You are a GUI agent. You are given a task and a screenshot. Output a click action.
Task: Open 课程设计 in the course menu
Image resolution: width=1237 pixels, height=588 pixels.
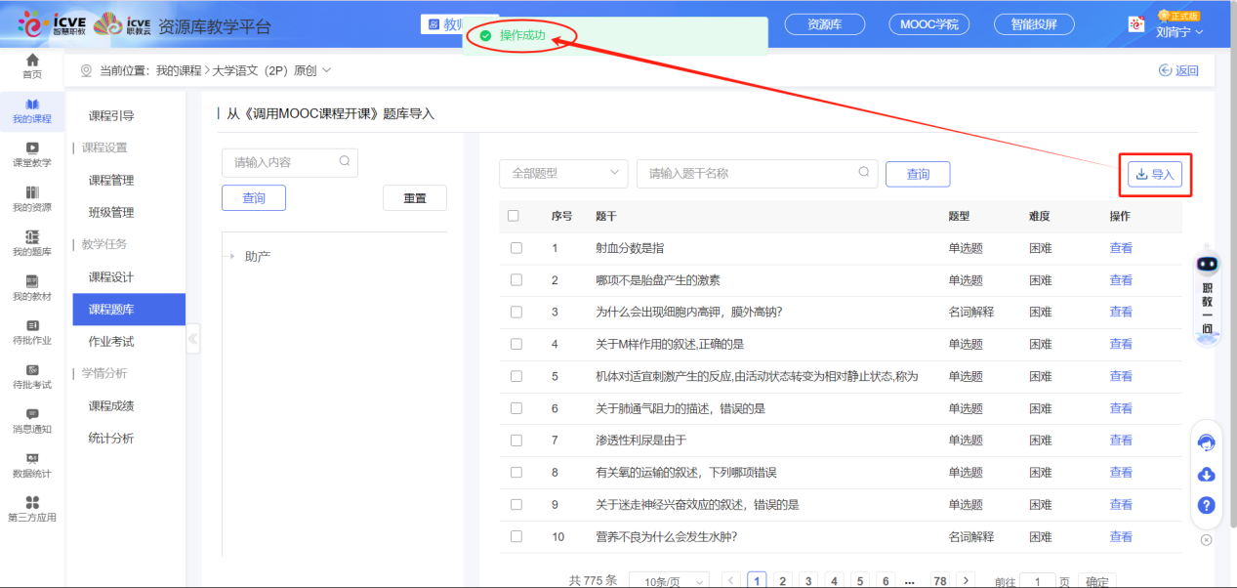click(111, 277)
